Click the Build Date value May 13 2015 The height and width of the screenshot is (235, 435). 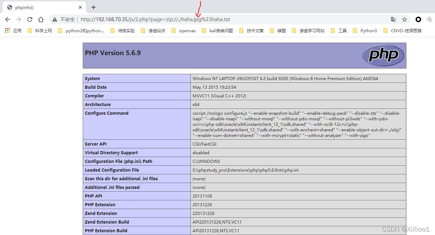click(214, 87)
